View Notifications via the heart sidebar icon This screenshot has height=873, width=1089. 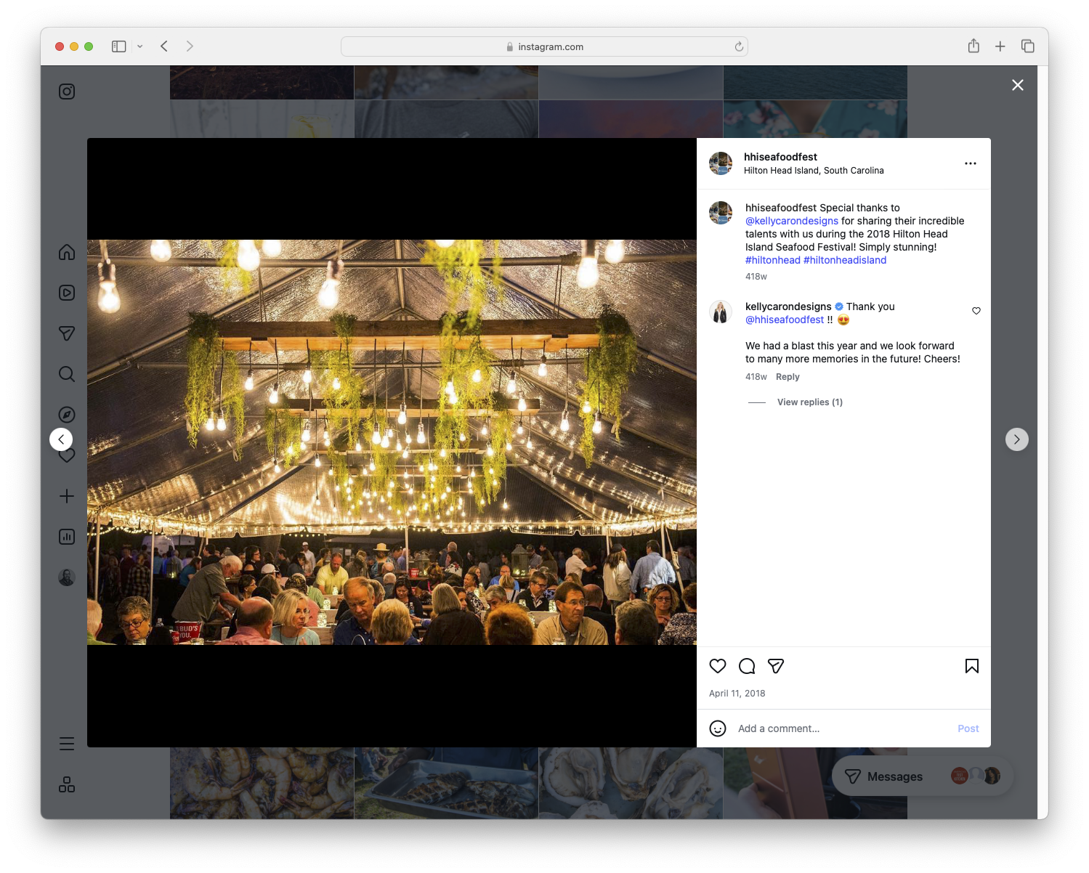pyautogui.click(x=66, y=455)
